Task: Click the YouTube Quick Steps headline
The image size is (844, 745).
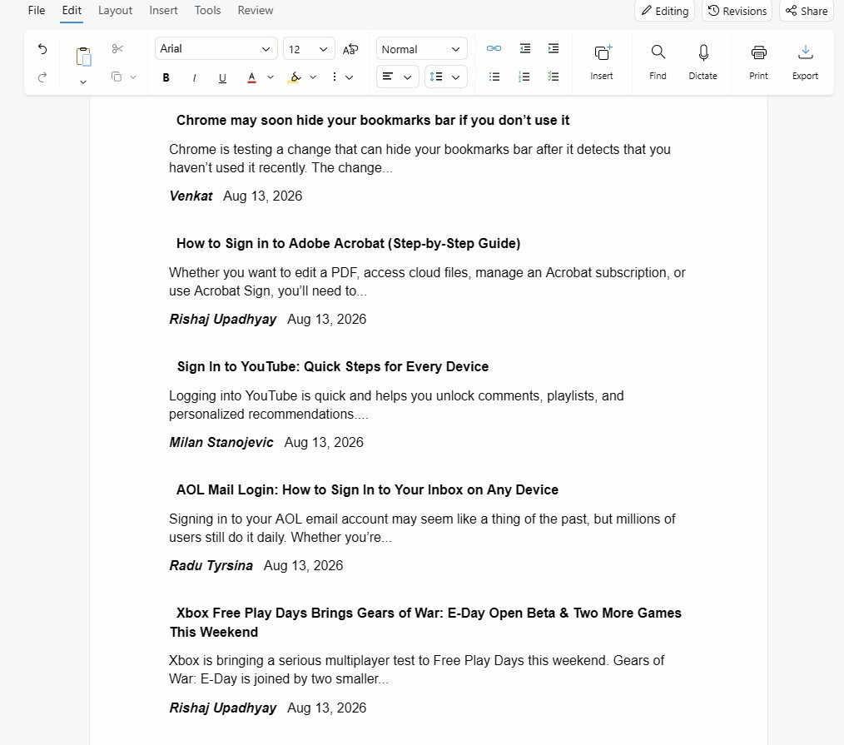Action: pos(333,366)
